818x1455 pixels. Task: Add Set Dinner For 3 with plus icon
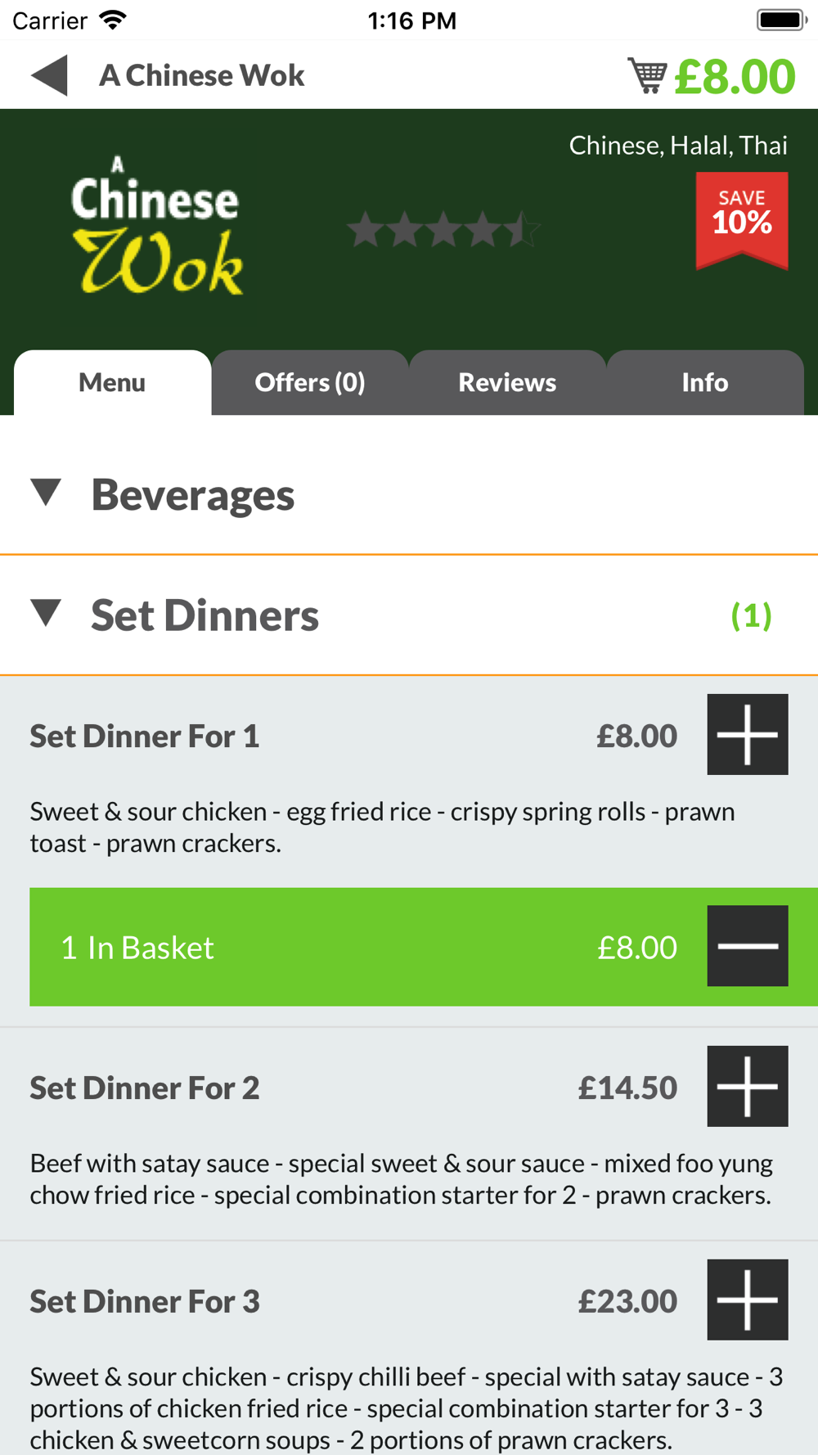(748, 1300)
